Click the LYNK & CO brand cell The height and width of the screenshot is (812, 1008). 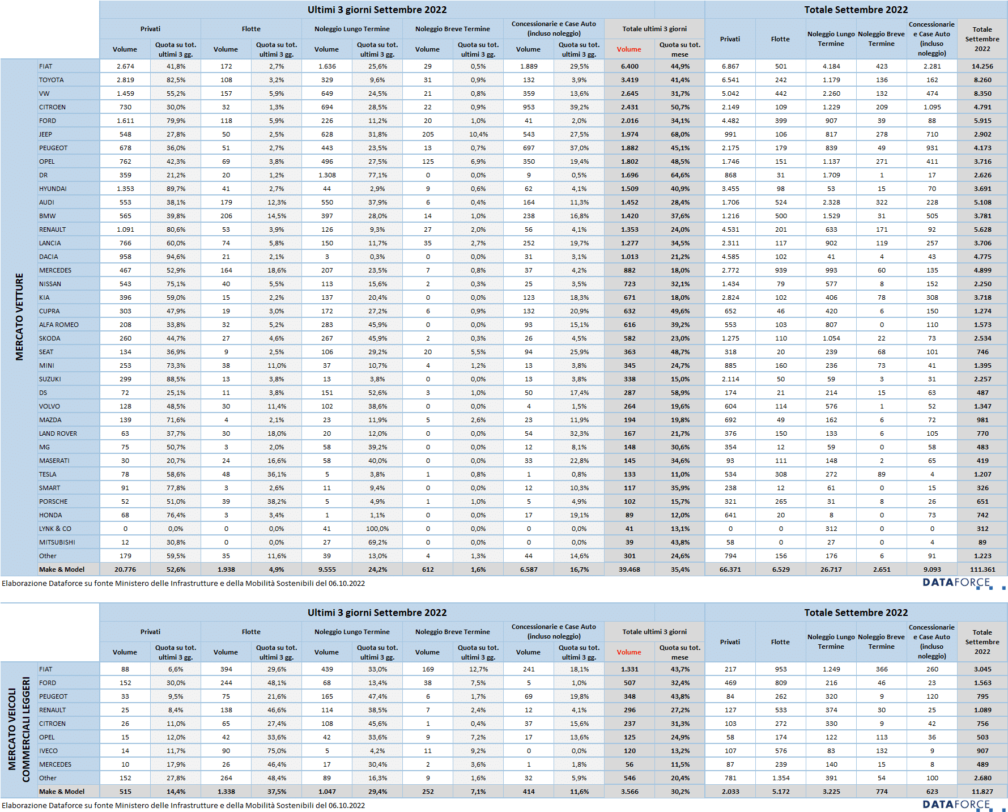pyautogui.click(x=69, y=529)
